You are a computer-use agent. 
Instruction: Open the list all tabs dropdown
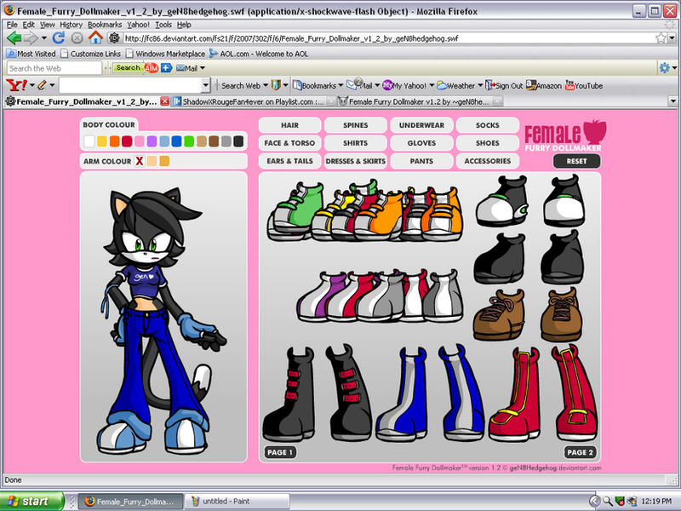672,101
